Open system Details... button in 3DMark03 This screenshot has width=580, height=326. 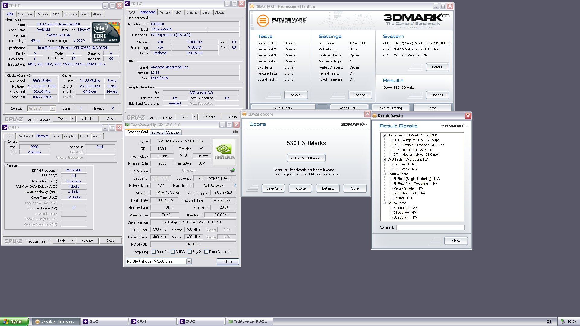pos(438,67)
